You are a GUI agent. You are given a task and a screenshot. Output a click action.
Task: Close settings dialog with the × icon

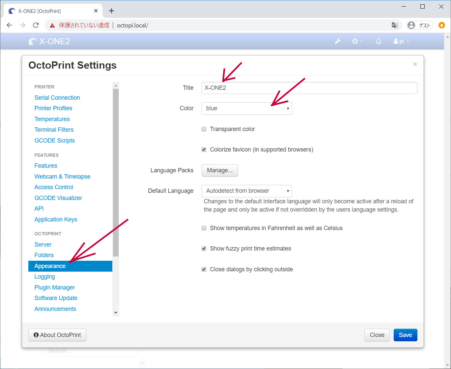pyautogui.click(x=415, y=64)
